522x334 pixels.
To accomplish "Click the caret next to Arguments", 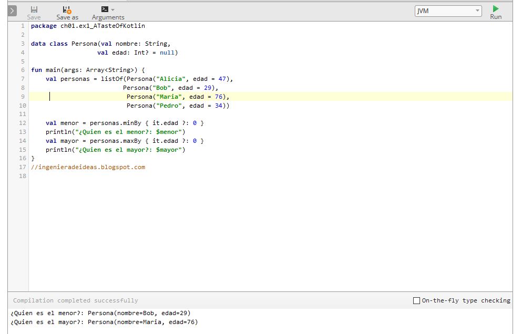I will point(112,8).
